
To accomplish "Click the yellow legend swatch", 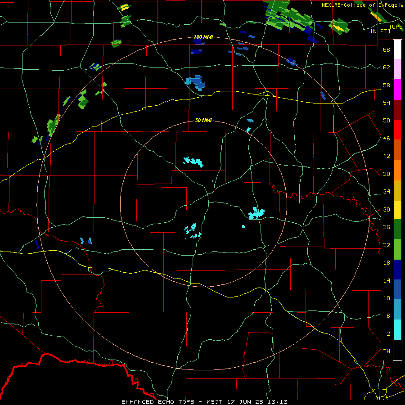I will pos(397,210).
